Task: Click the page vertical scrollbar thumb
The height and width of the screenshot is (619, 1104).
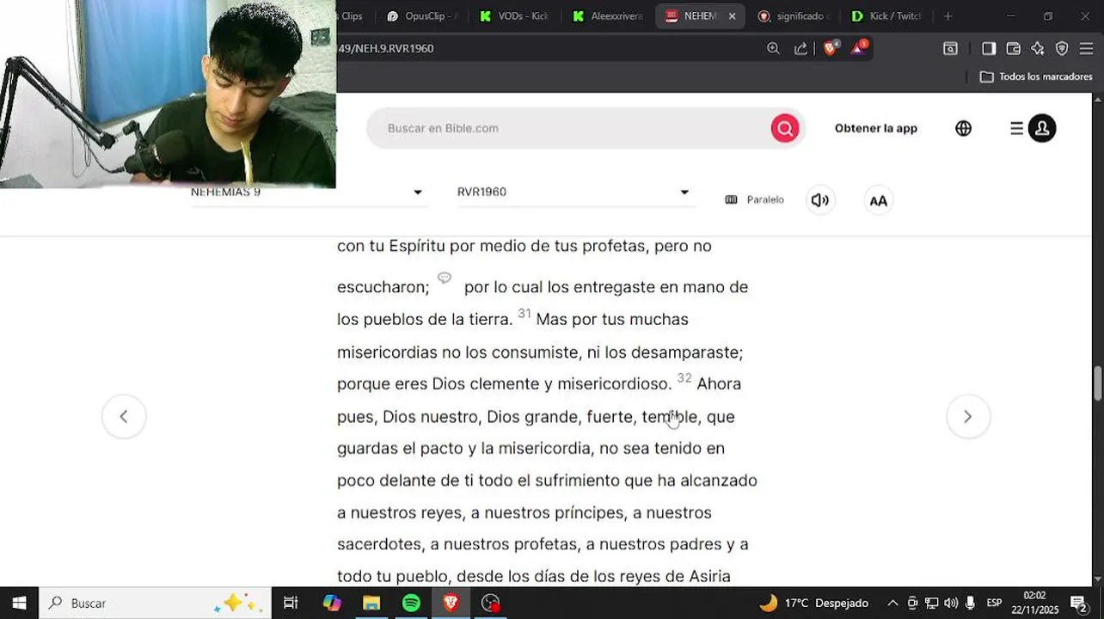Action: [1097, 383]
